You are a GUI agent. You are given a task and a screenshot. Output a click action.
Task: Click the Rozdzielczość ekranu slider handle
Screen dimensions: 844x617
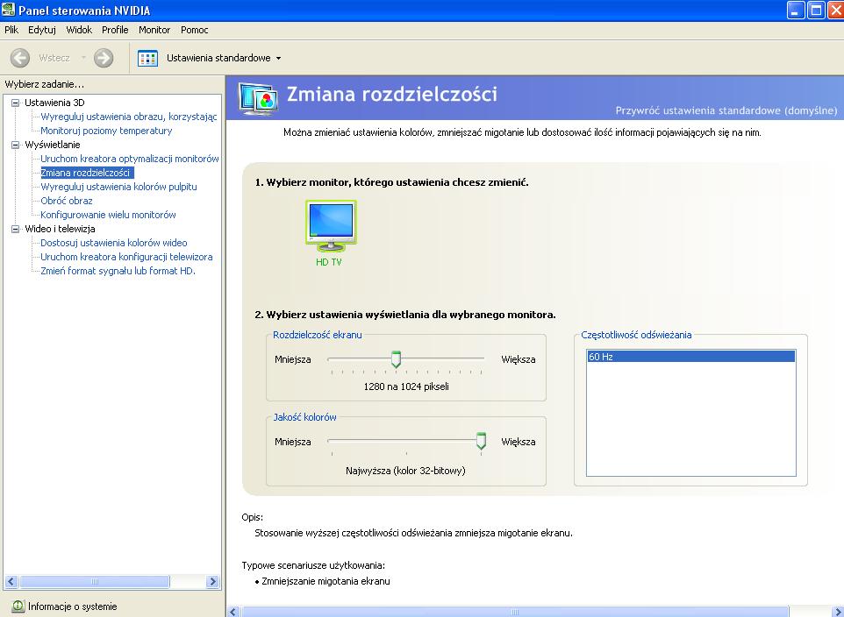click(x=396, y=358)
